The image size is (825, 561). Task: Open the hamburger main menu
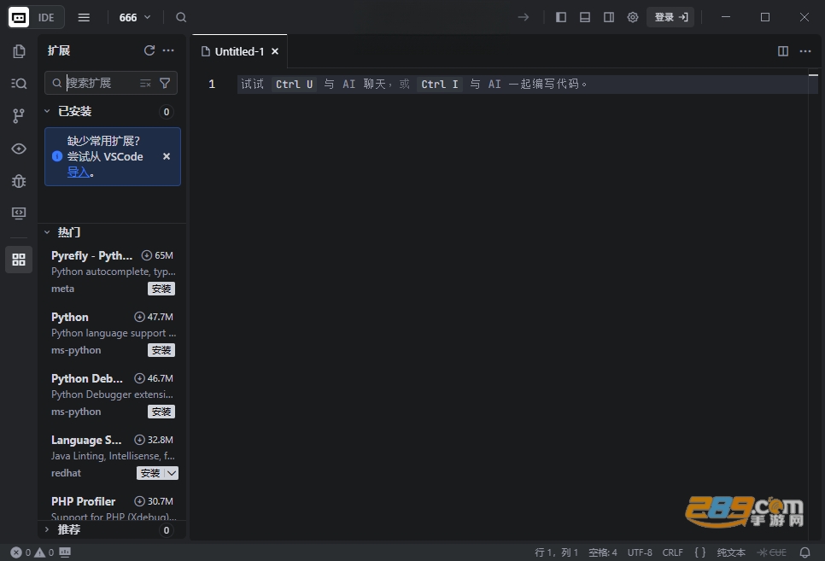click(84, 17)
